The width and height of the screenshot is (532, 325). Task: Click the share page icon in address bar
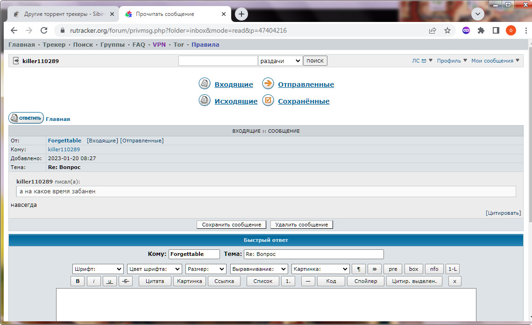(433, 30)
